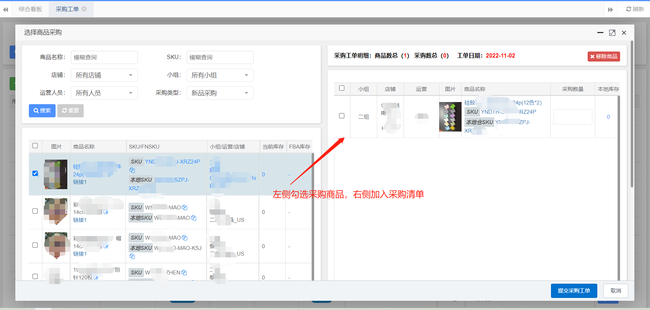Check the ZHEN product row checkbox

click(x=35, y=277)
